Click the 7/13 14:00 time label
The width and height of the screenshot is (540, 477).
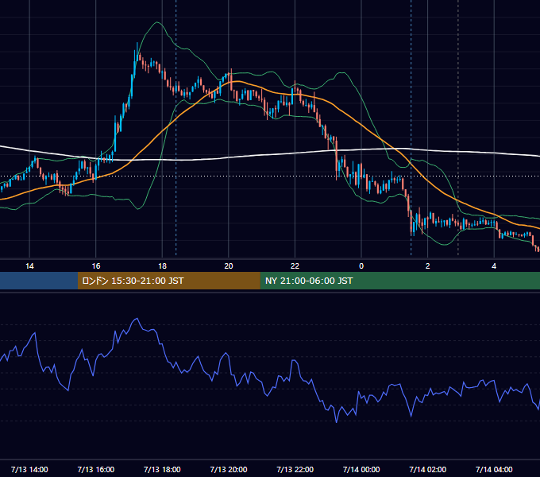[x=29, y=469]
